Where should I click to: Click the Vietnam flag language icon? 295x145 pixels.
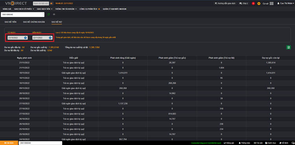253,4
